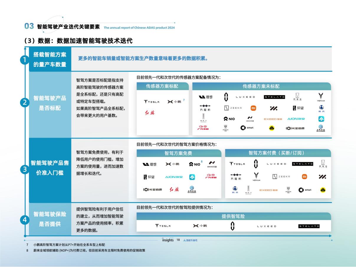Viewport: 356px width, 267px height.
Task: Click the smart logo under 传感器方案未标配
Action: coord(247,128)
